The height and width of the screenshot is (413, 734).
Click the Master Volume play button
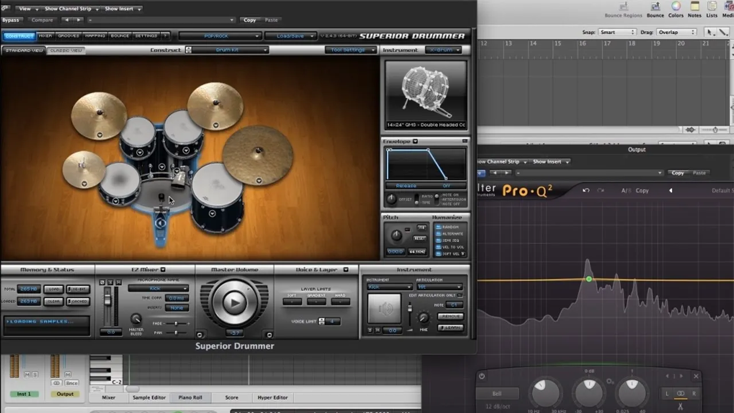tap(235, 302)
